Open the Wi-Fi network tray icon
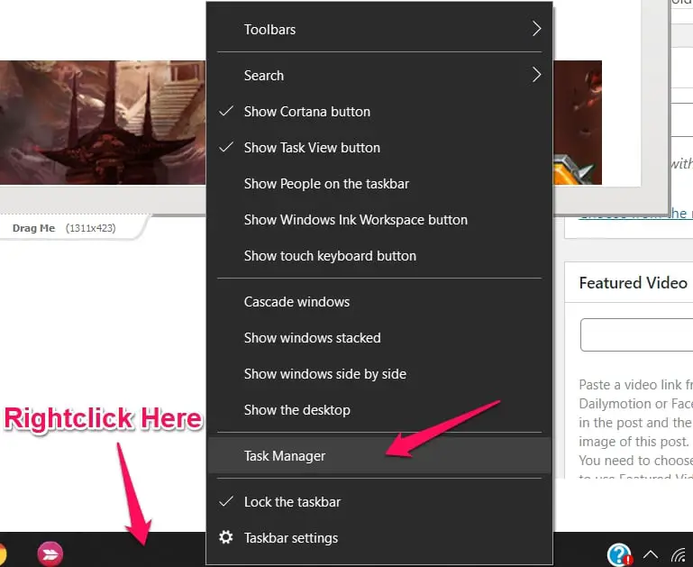 click(679, 555)
